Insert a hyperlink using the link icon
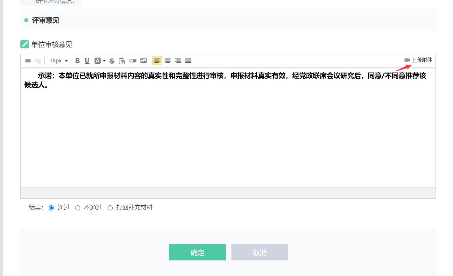The width and height of the screenshot is (453, 276). 28,61
